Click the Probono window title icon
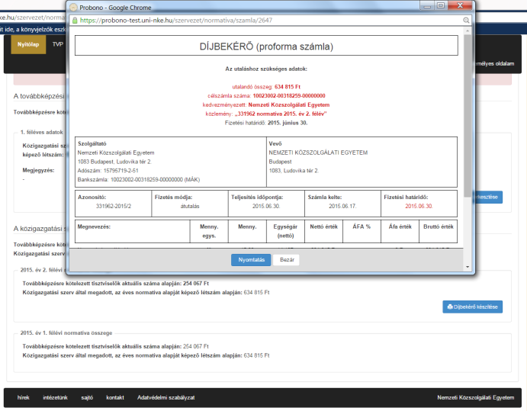 point(73,8)
